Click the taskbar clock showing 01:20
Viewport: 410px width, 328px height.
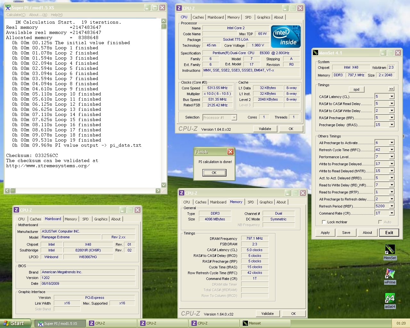pos(401,323)
